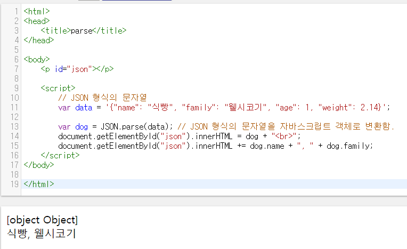This screenshot has width=407, height=249.
Task: Click the "웰시코기" value in the code
Action: (246, 107)
